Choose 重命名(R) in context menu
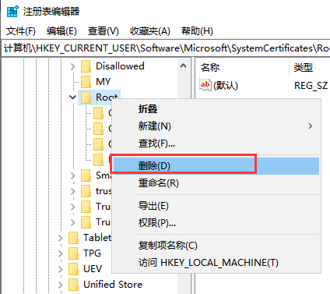The width and height of the screenshot is (330, 294). (x=216, y=183)
